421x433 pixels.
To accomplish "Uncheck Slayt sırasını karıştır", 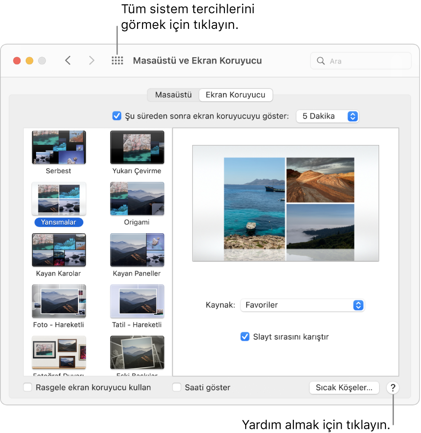I will click(245, 336).
